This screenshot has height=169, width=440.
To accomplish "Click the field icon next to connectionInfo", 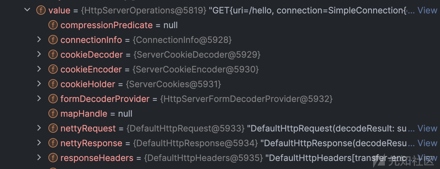I will [x=53, y=40].
